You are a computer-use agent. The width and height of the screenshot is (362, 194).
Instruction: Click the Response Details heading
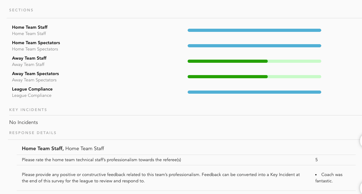(33, 133)
